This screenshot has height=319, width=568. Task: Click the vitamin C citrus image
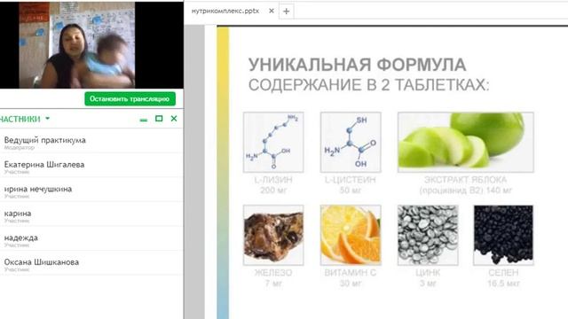(x=351, y=235)
